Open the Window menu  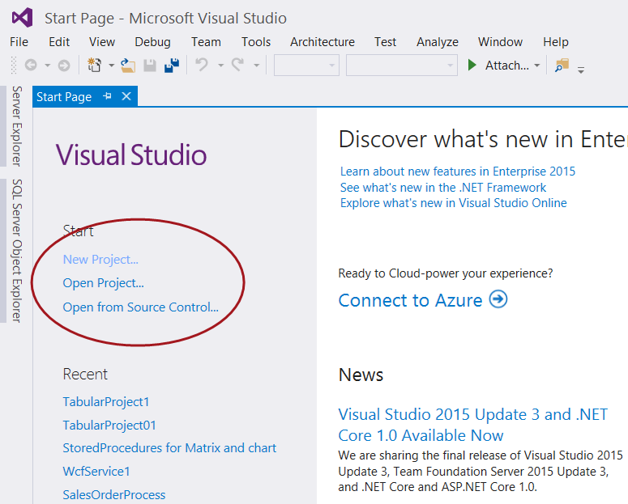[x=500, y=42]
